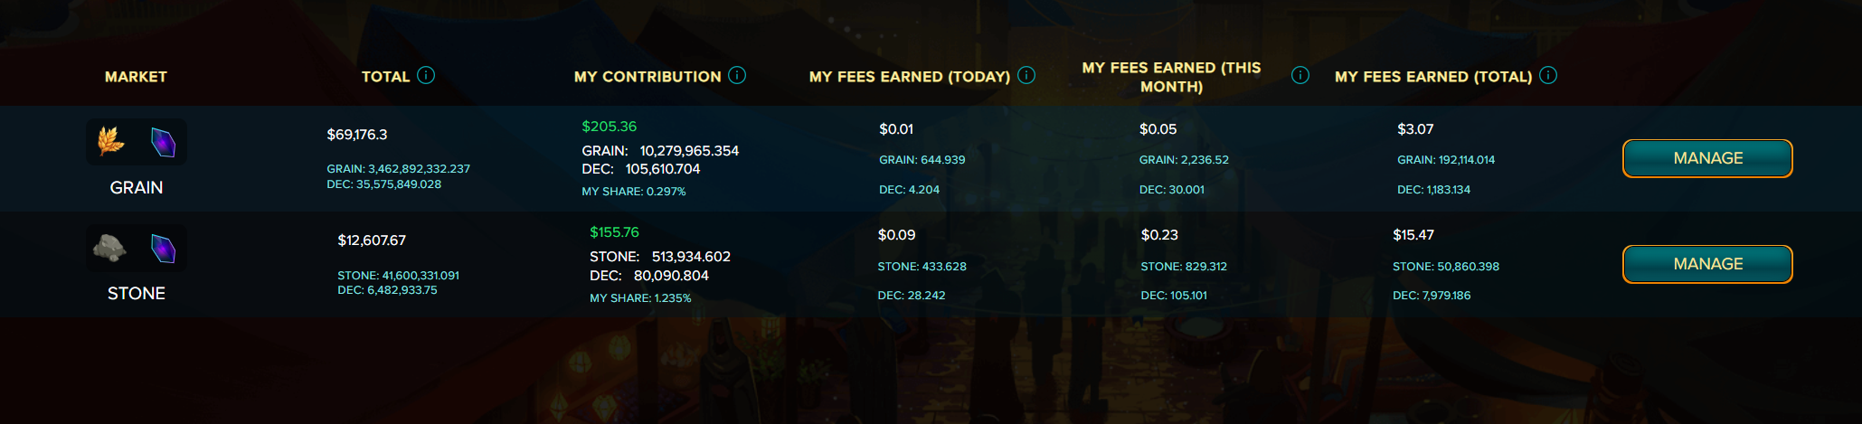Open info icon for MY FEES EARNED (TODAY)

click(1026, 75)
